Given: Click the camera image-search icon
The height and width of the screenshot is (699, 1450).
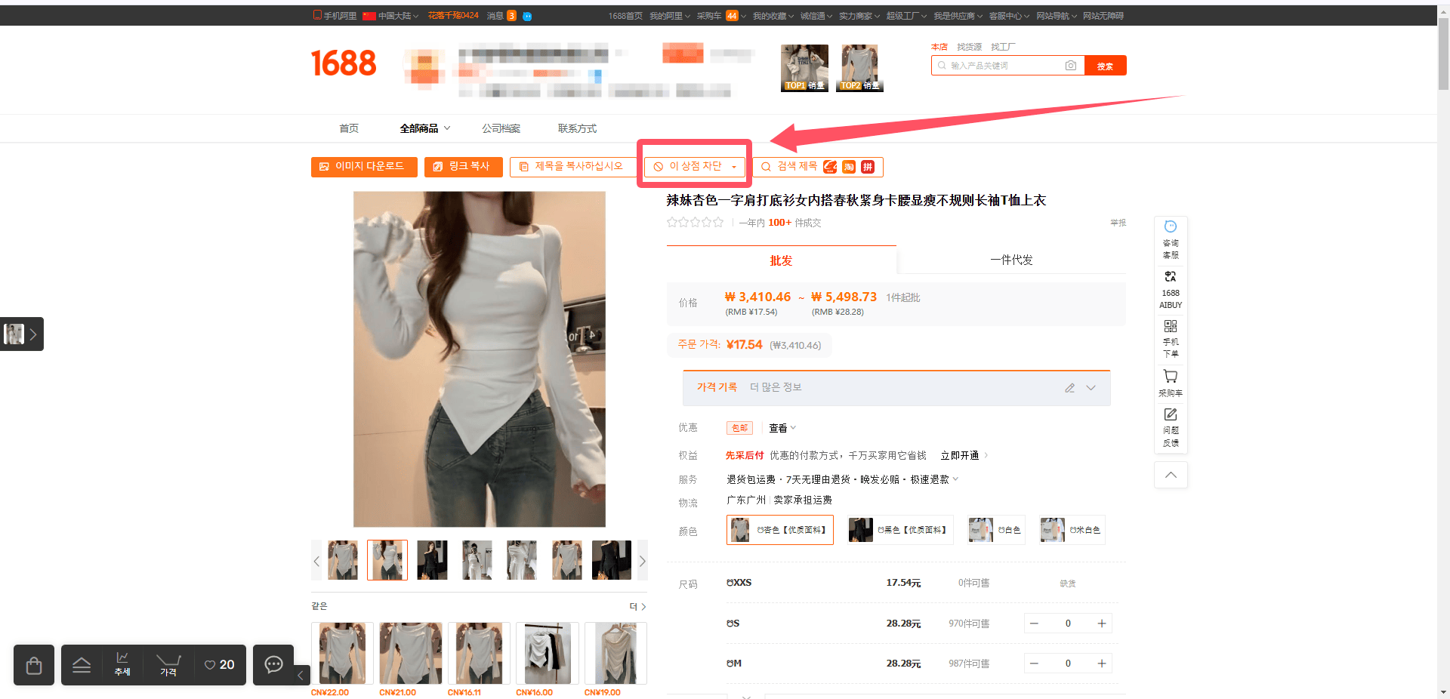Looking at the screenshot, I should (1070, 66).
